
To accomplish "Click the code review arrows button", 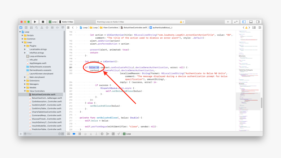I will pos(236,22).
